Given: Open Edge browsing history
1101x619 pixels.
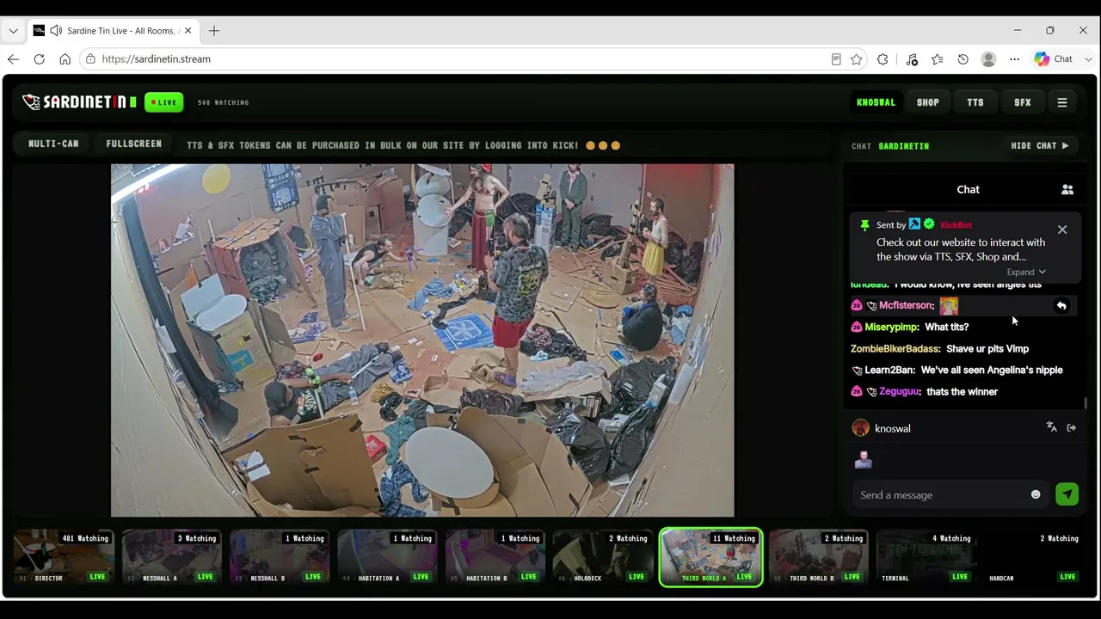Looking at the screenshot, I should point(963,59).
